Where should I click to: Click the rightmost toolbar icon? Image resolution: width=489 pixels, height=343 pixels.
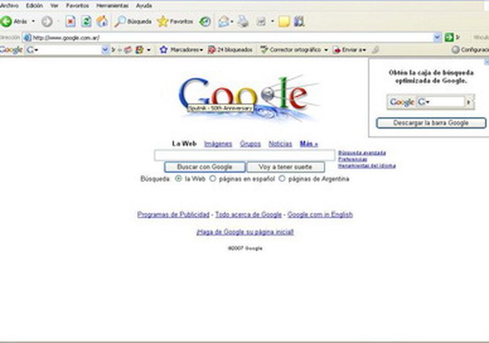click(299, 21)
